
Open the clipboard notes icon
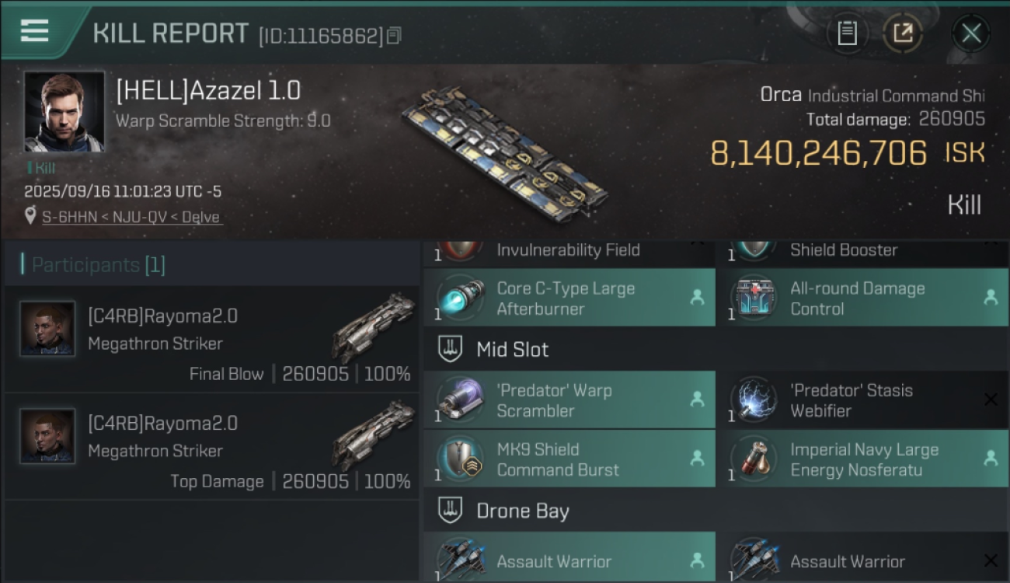coord(847,33)
